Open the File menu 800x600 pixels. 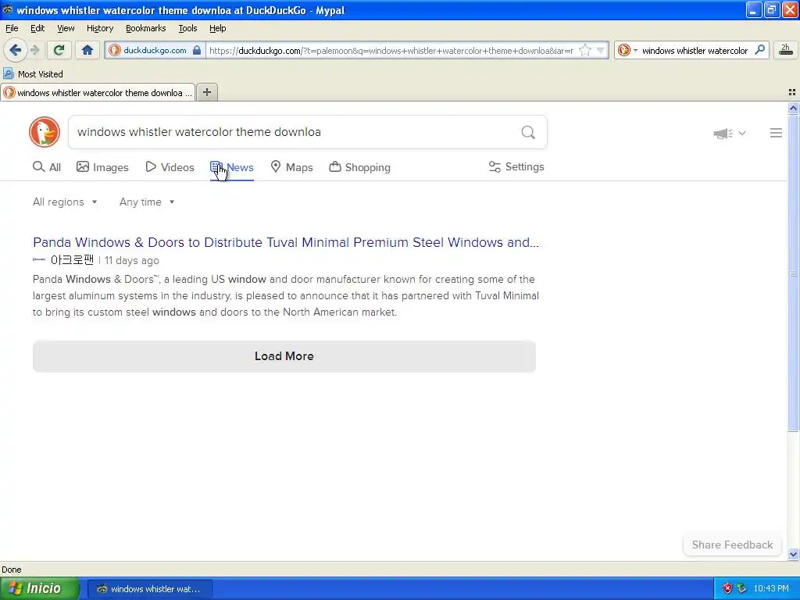[x=12, y=28]
